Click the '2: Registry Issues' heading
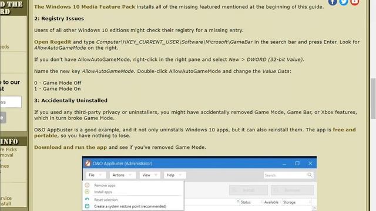Image resolution: width=376 pixels, height=211 pixels. [59, 18]
